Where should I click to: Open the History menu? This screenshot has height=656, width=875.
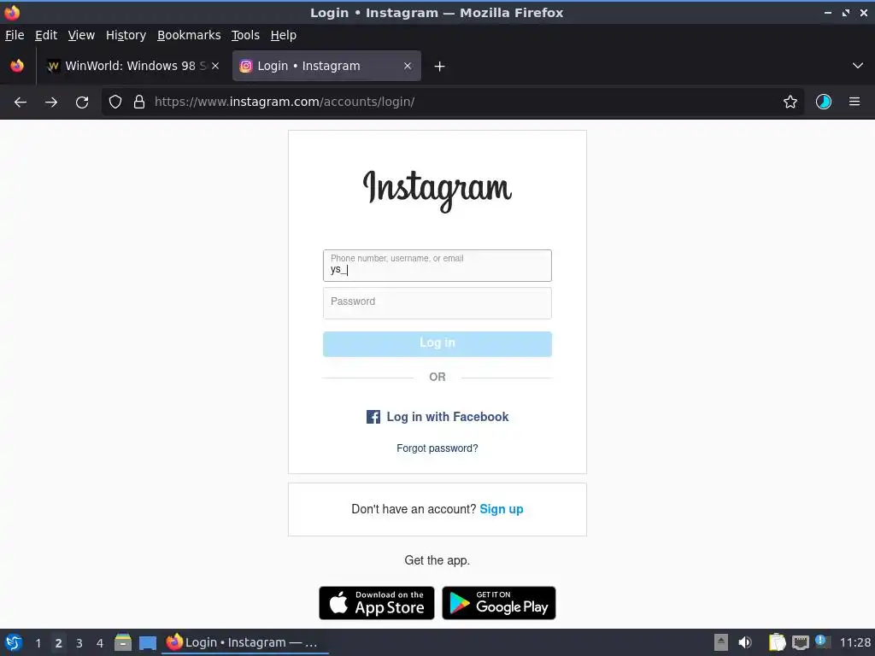point(126,35)
